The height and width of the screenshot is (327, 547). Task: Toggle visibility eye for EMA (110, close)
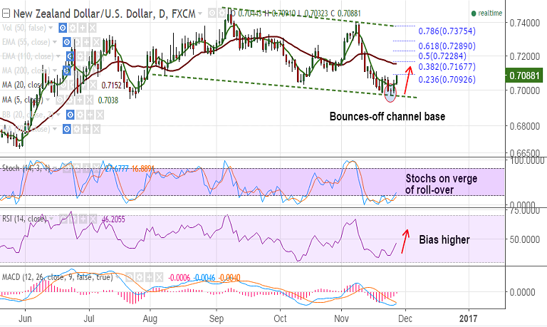point(70,56)
